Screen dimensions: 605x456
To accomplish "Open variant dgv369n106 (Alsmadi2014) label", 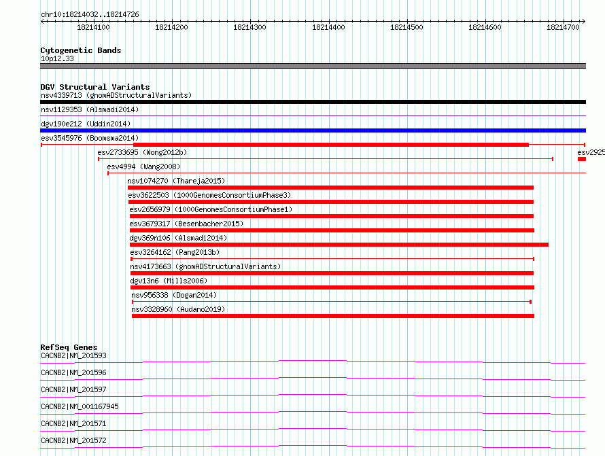I will pyautogui.click(x=178, y=238).
